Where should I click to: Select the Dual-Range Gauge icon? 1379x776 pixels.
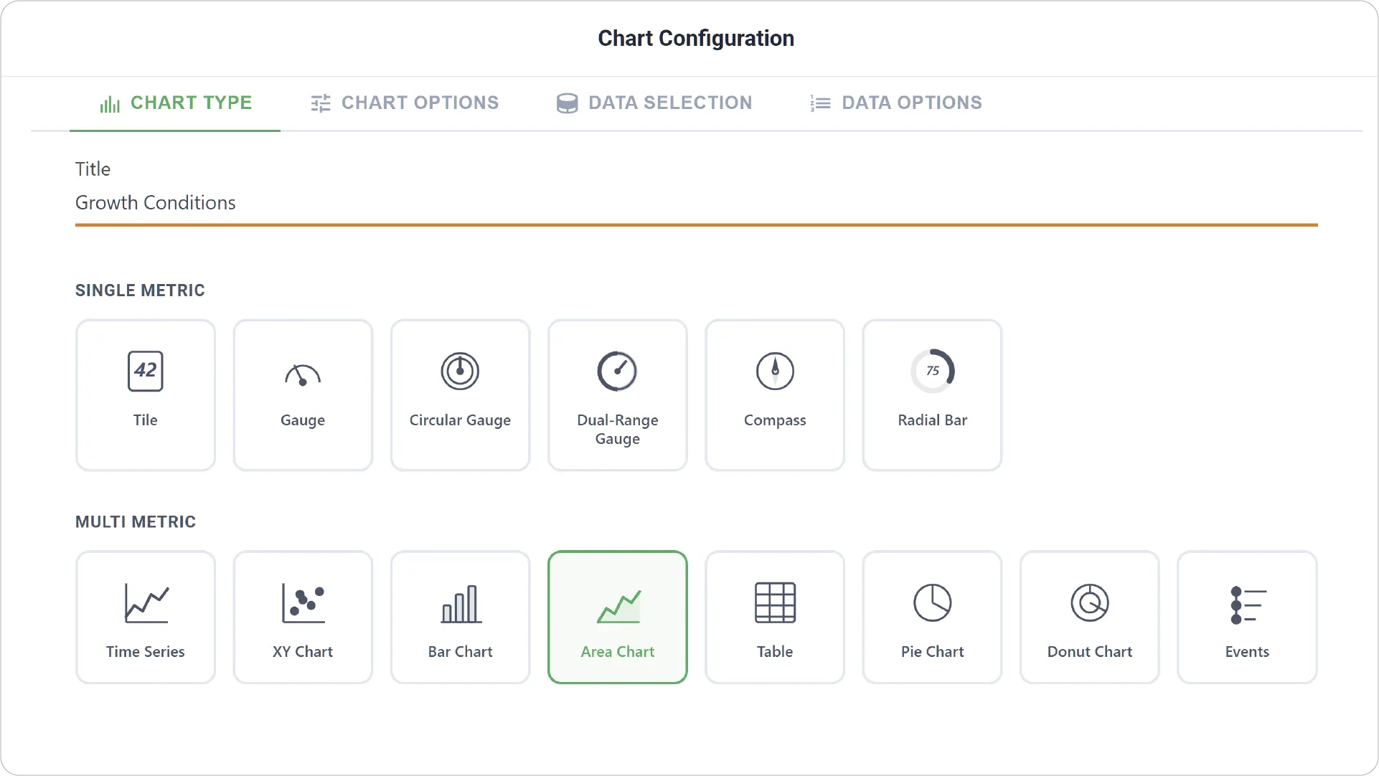click(617, 371)
